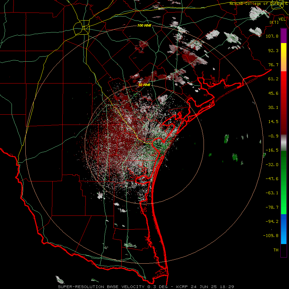Select the 92.3 value on velocity scale
The width and height of the screenshot is (289, 289).
273,50
